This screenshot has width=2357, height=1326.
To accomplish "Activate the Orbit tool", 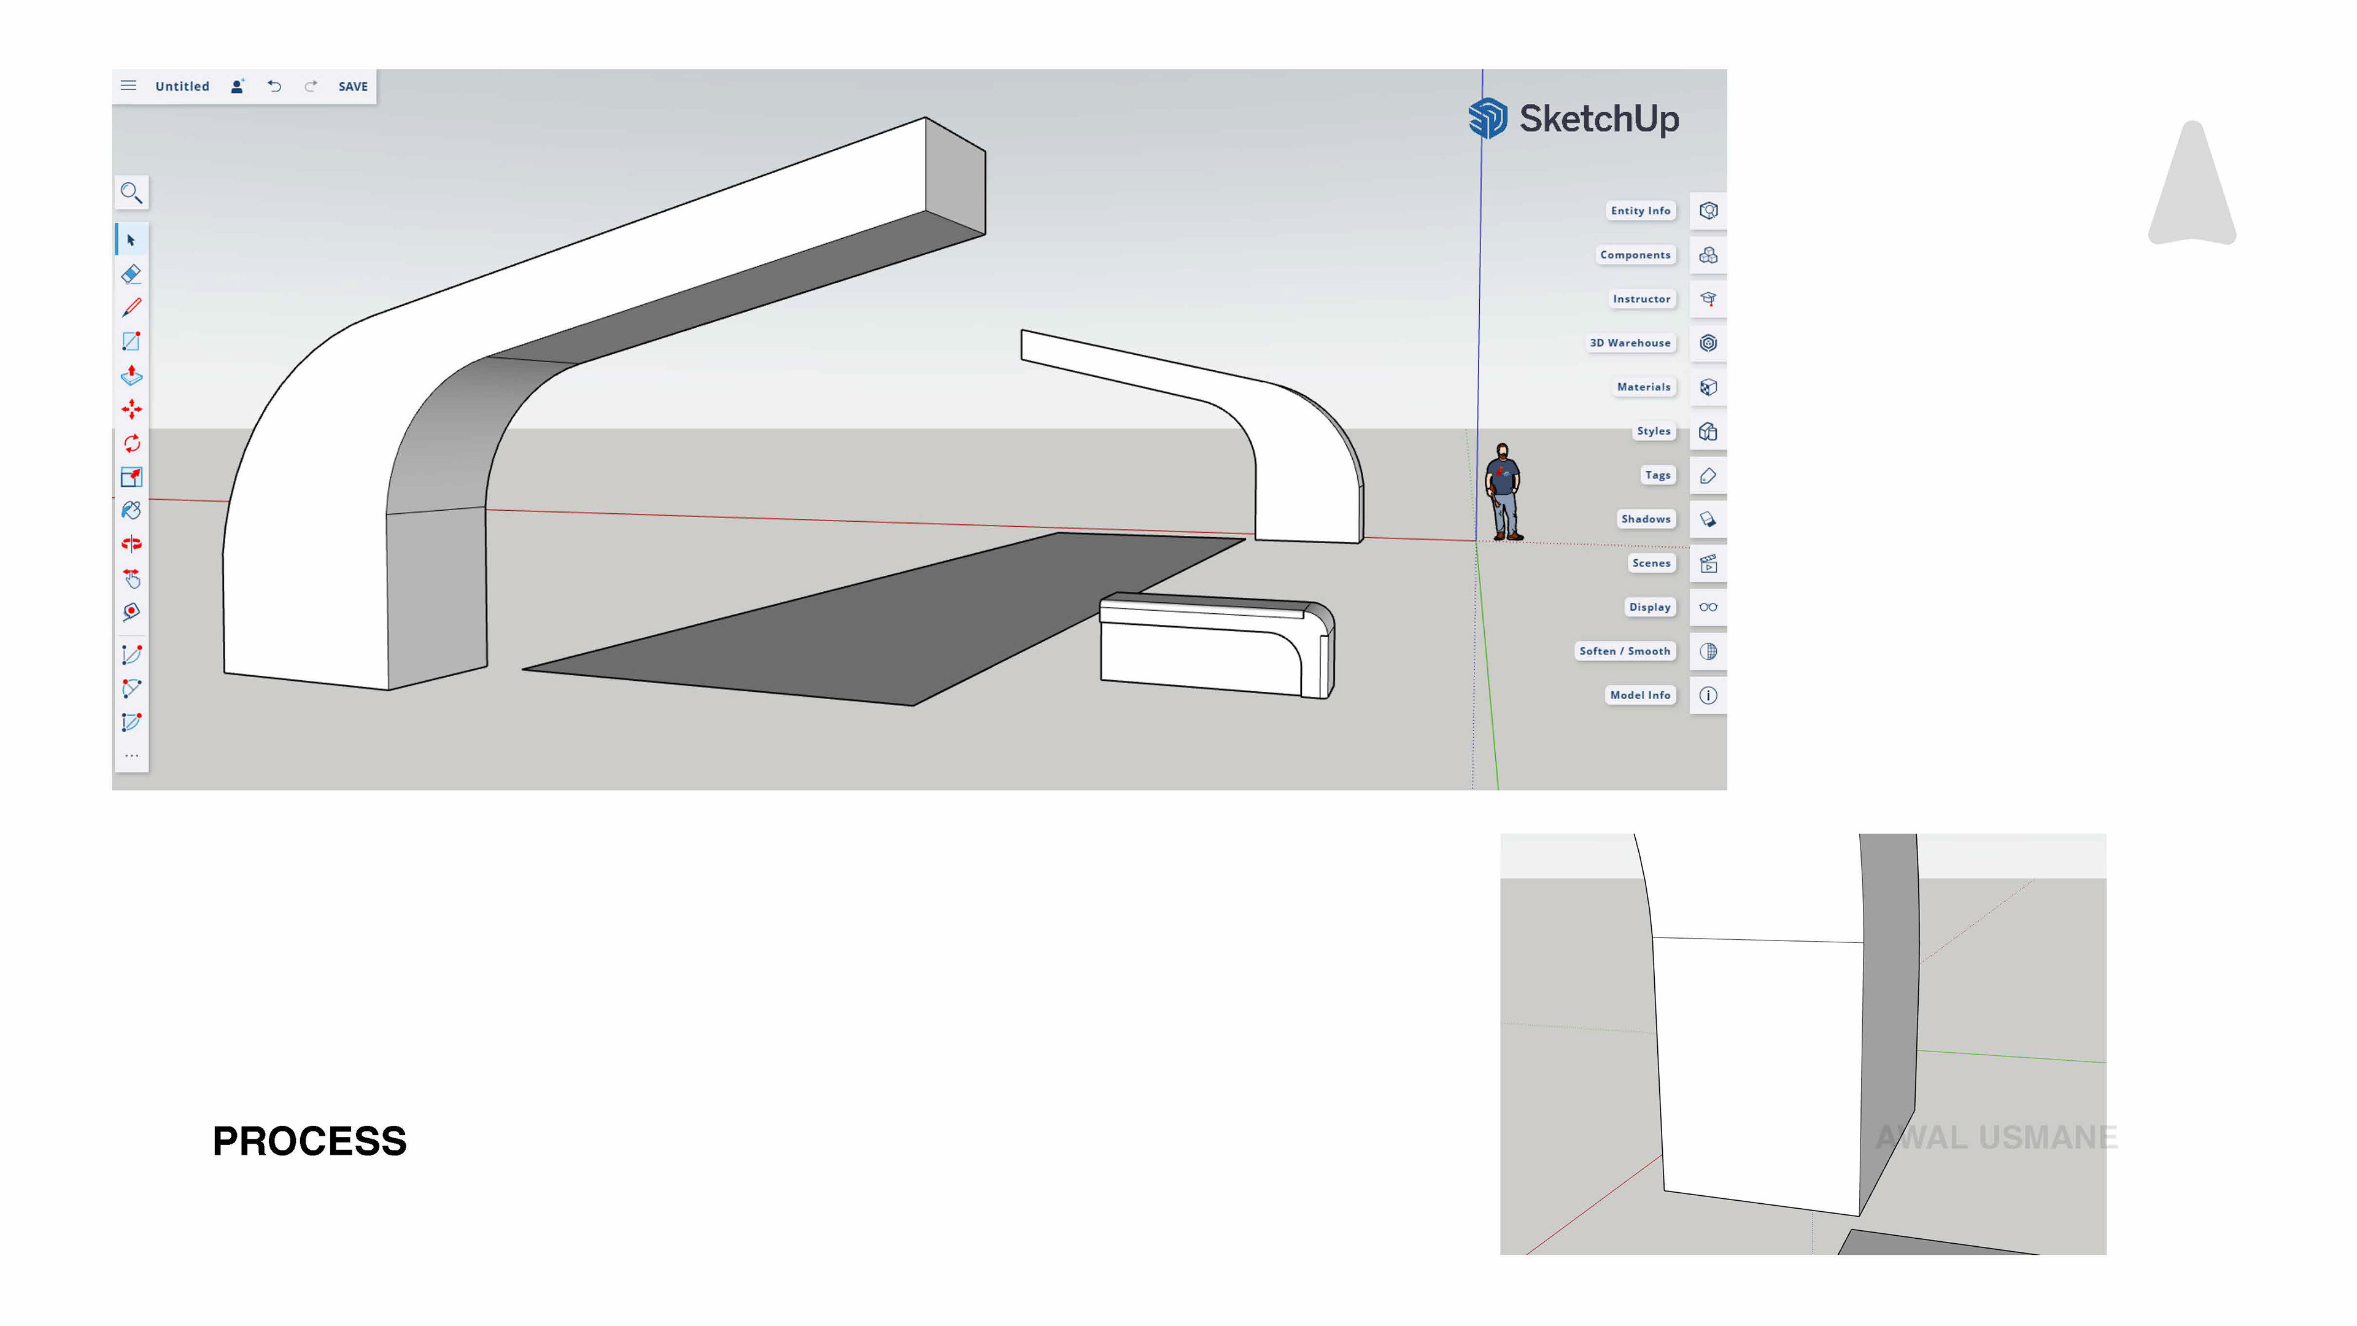I will pyautogui.click(x=131, y=543).
